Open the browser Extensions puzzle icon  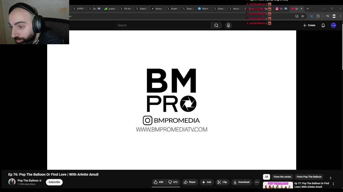(x=318, y=16)
